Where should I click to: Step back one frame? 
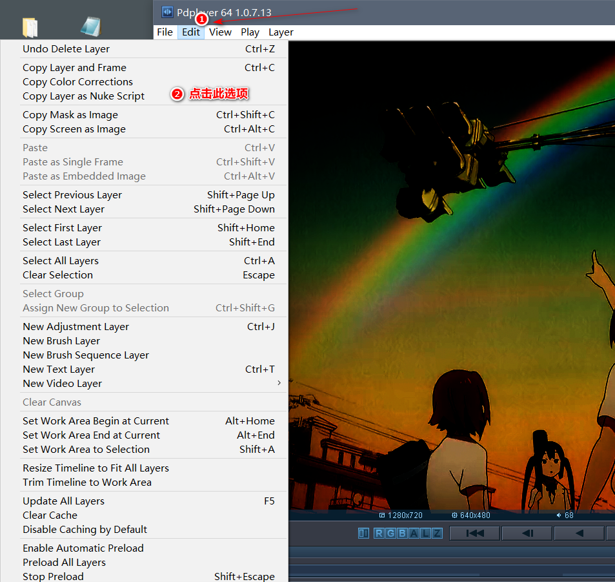tap(527, 533)
